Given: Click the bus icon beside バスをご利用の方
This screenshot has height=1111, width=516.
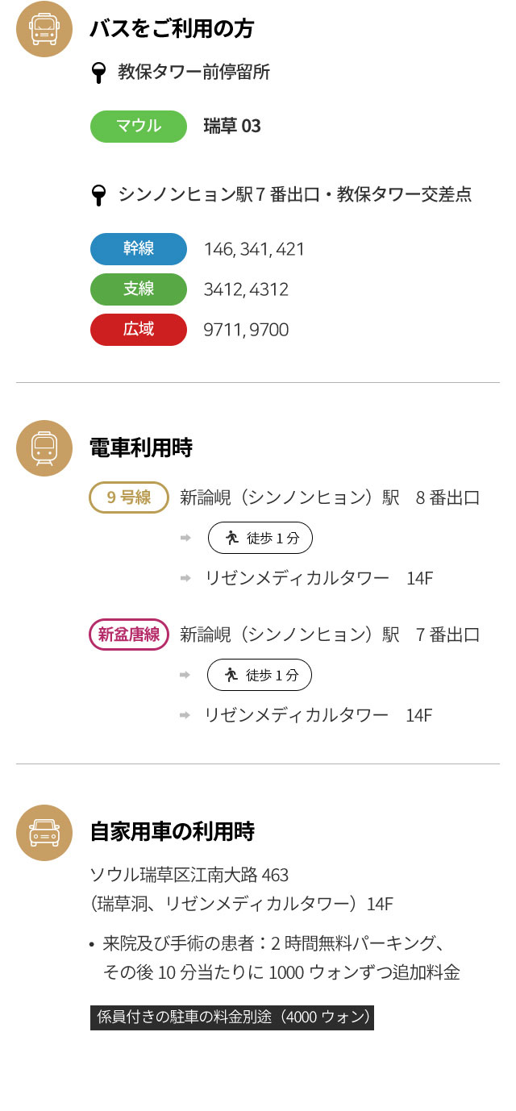Looking at the screenshot, I should pos(44,29).
